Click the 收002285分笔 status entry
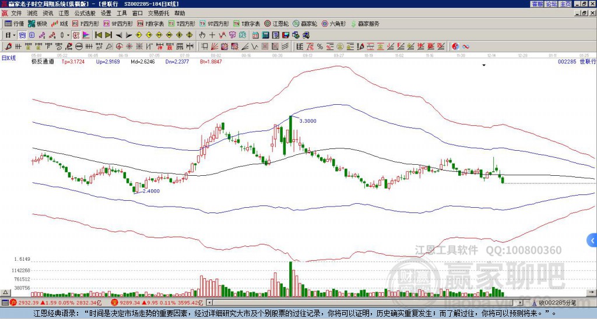Screen dimensions: 597x319 pyautogui.click(x=554, y=303)
